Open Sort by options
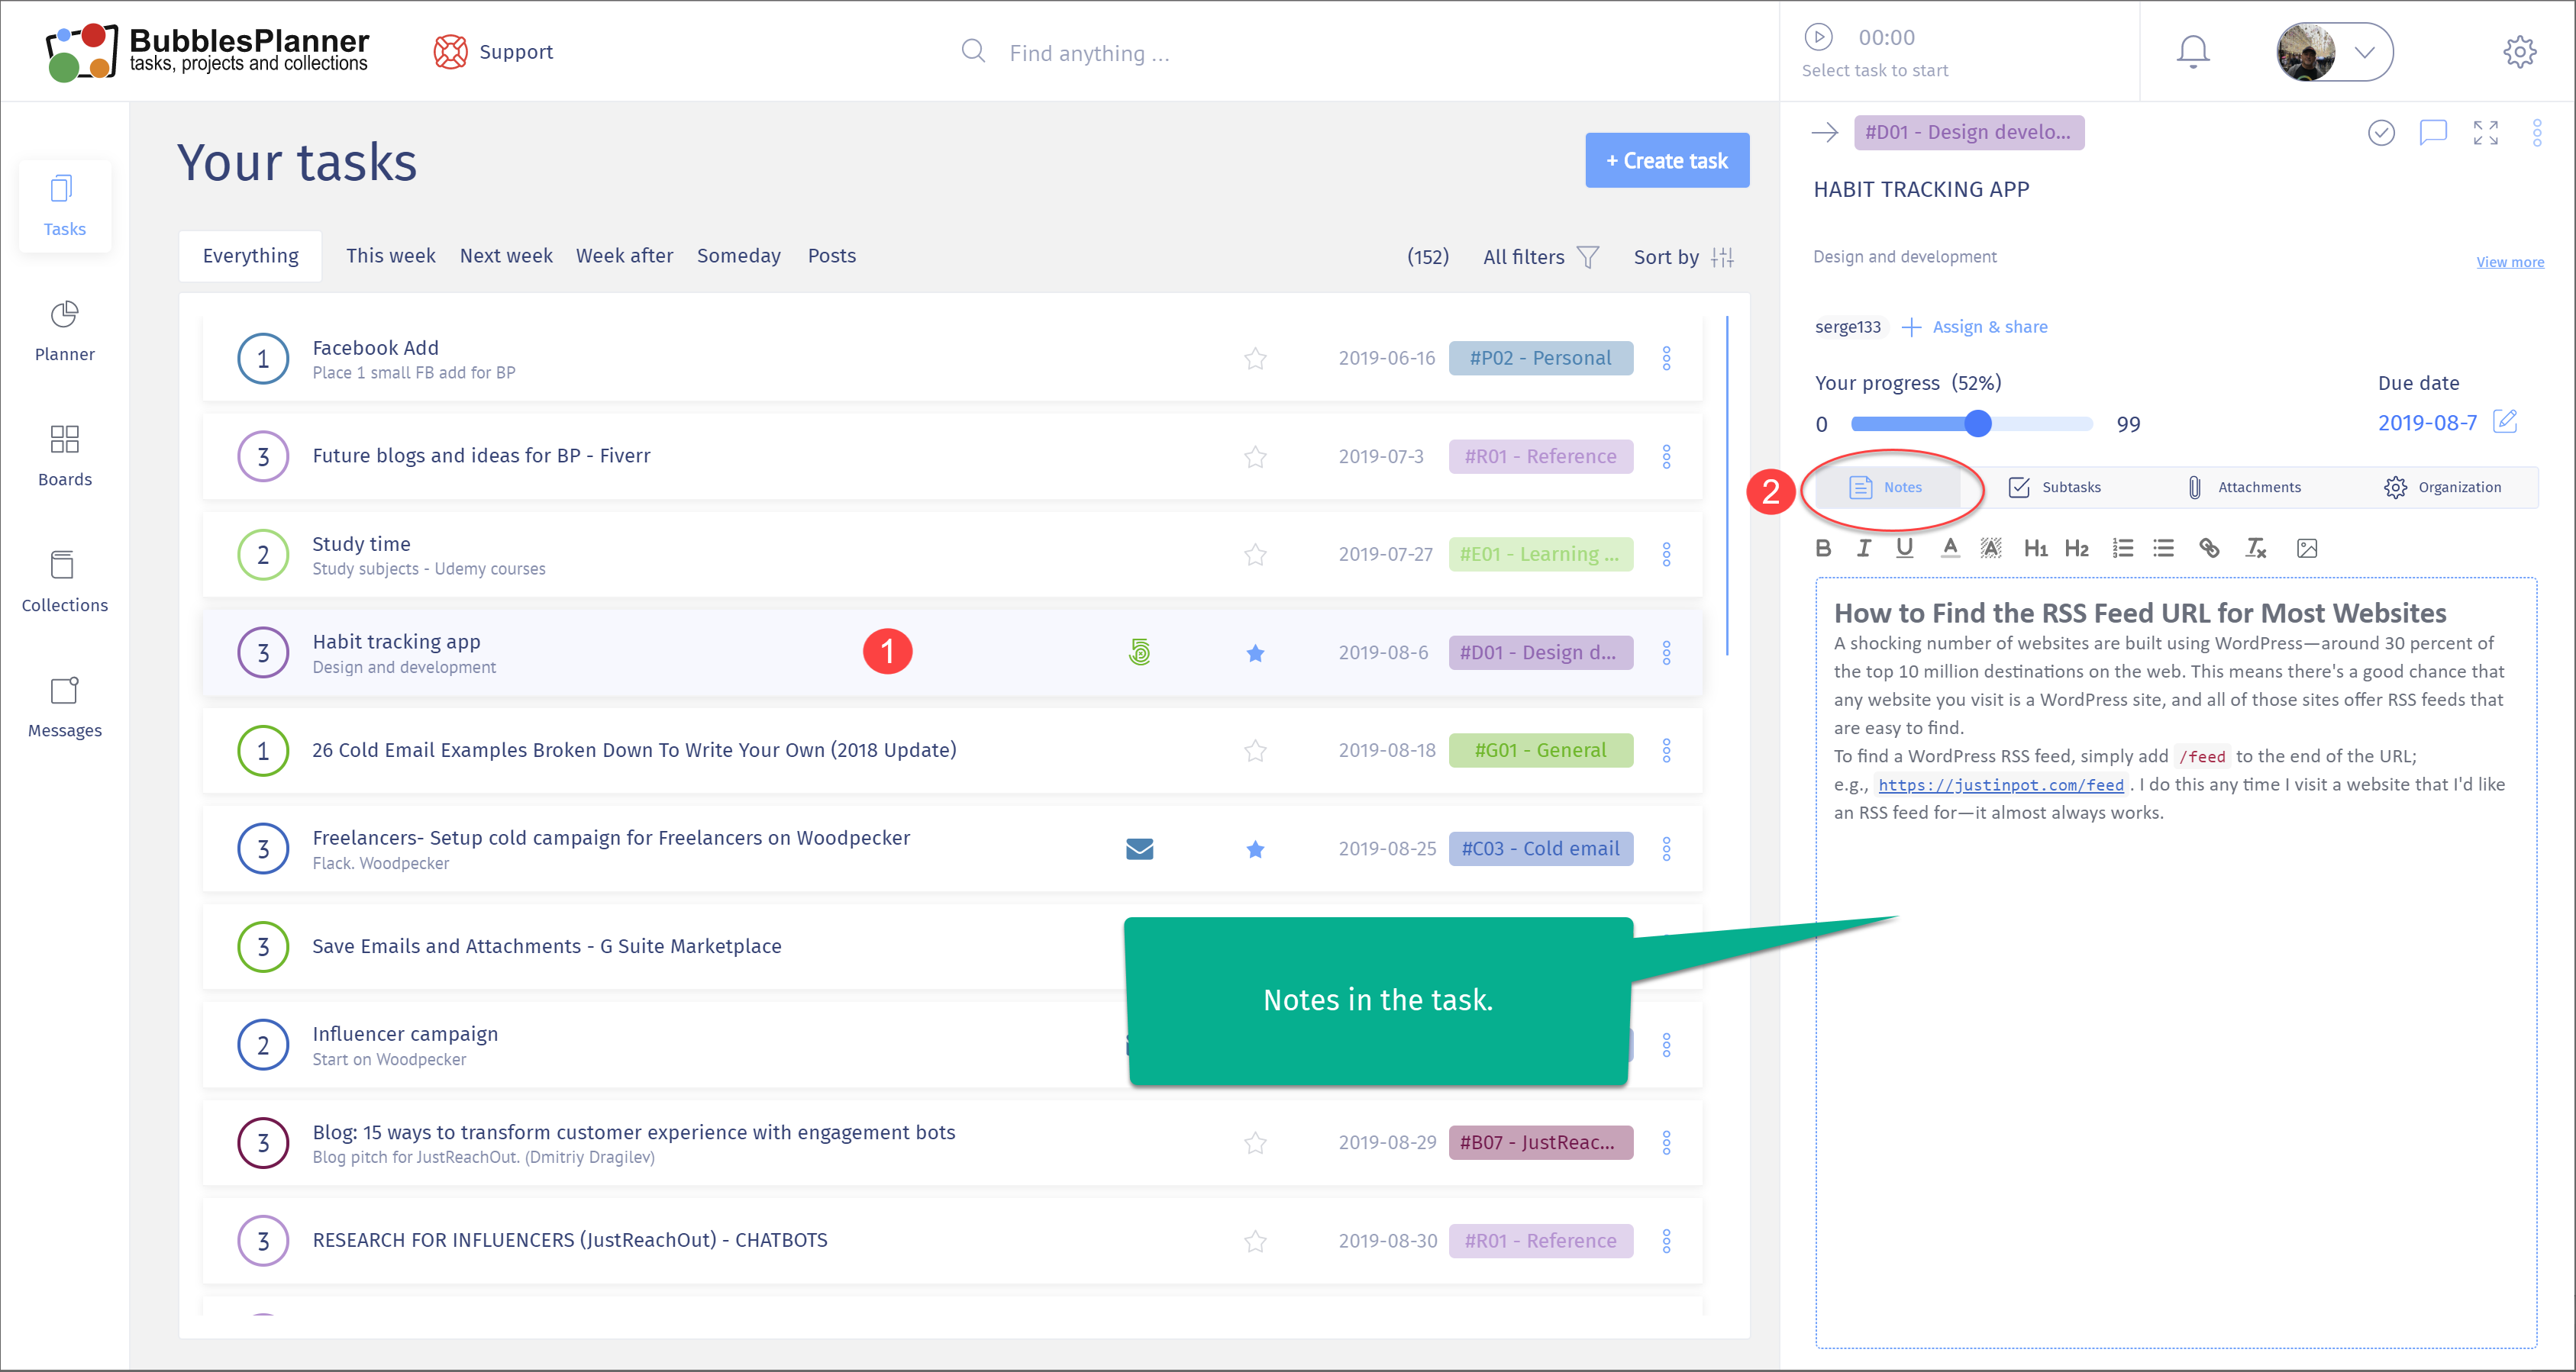This screenshot has width=2576, height=1372. coord(1683,257)
